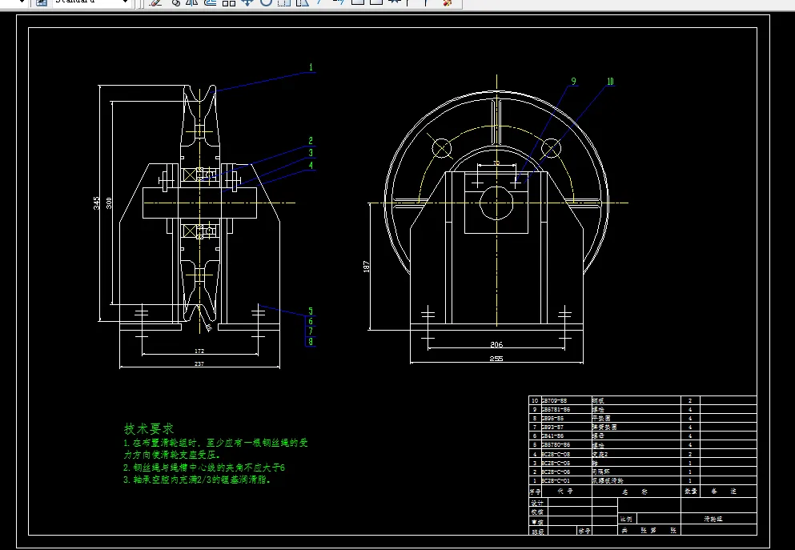
Task: Select the 172 horizontal dimension text
Action: [x=199, y=351]
